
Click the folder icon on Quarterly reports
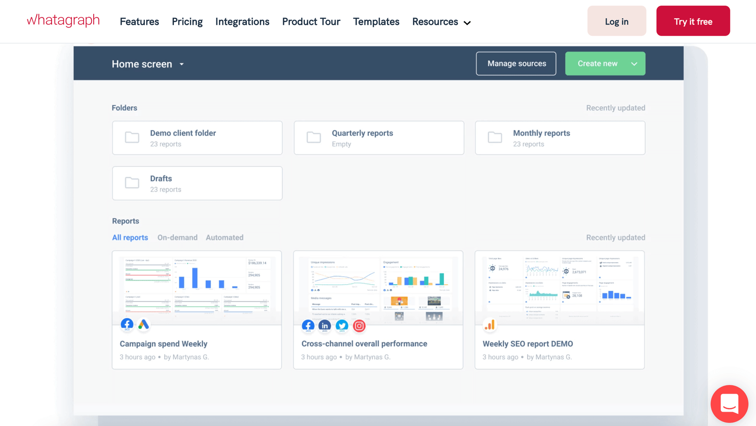tap(313, 137)
